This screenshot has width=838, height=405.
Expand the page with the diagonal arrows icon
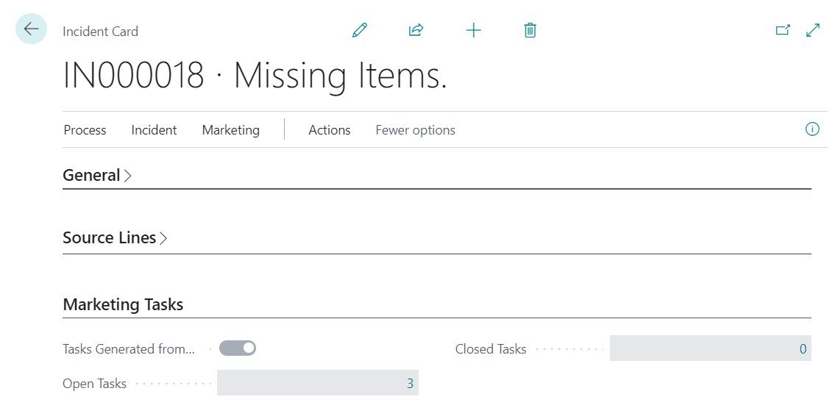click(x=813, y=30)
